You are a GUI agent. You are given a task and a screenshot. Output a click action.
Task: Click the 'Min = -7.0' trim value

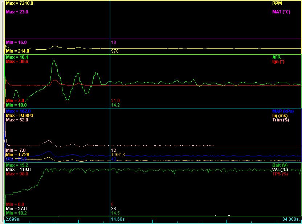pyautogui.click(x=16, y=150)
